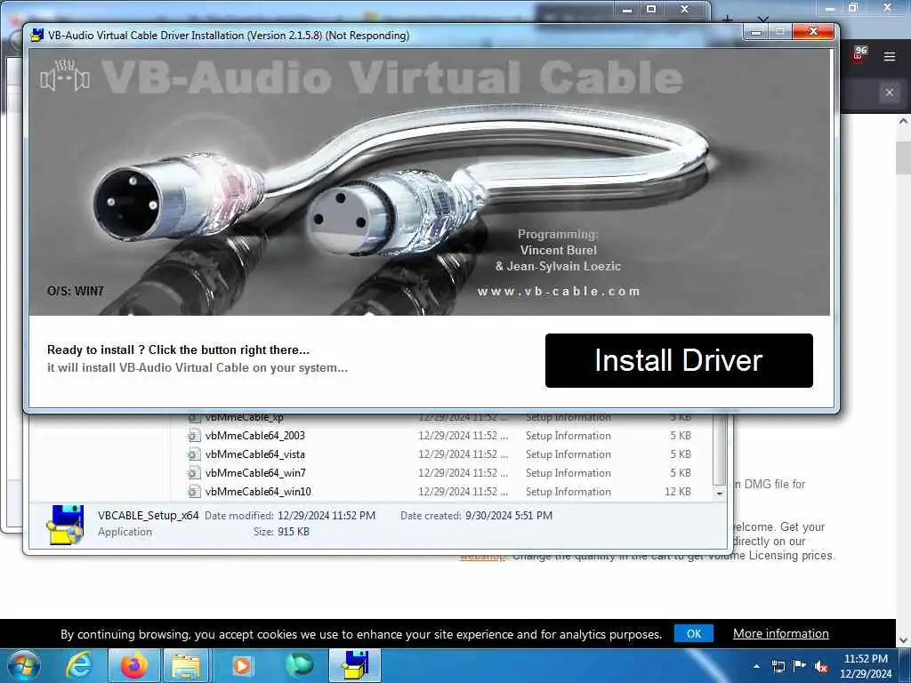Click Date created value 9/30/2024 5:51 PM

click(x=509, y=515)
